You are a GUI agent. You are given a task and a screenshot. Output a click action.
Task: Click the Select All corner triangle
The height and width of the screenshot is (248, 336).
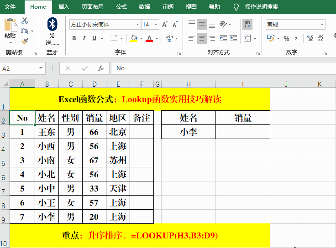coord(6,84)
